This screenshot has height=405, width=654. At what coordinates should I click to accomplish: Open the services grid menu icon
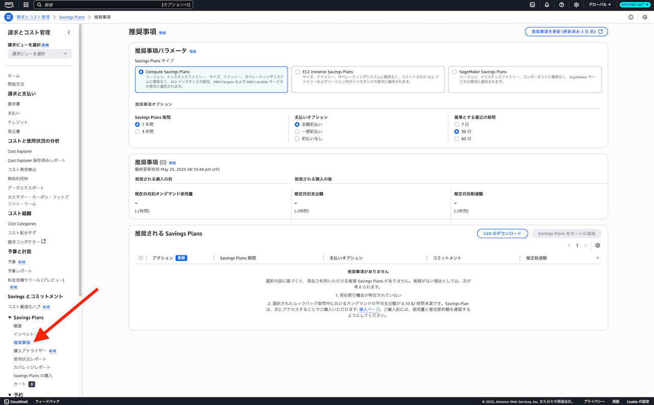tap(26, 5)
